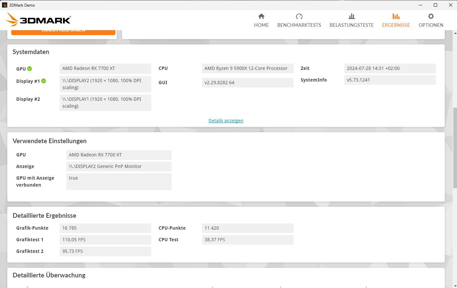
Task: Click the Systemdaten heading
Action: click(x=31, y=52)
